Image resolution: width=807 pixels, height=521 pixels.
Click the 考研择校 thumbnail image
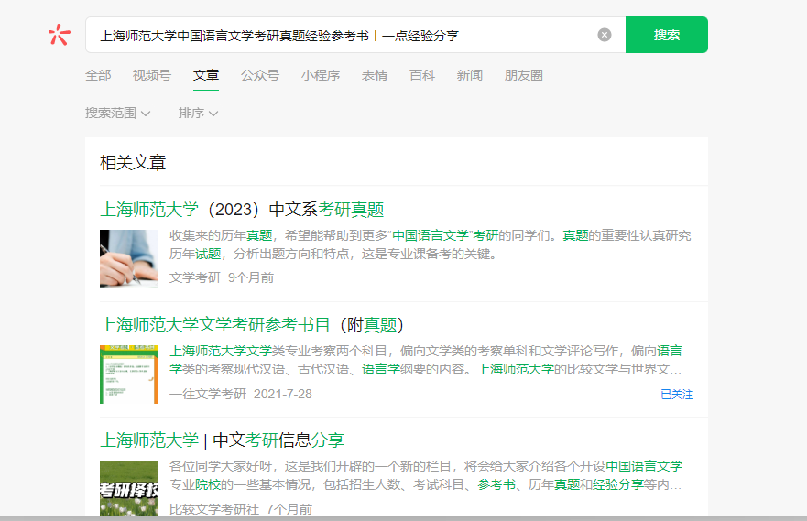(129, 488)
